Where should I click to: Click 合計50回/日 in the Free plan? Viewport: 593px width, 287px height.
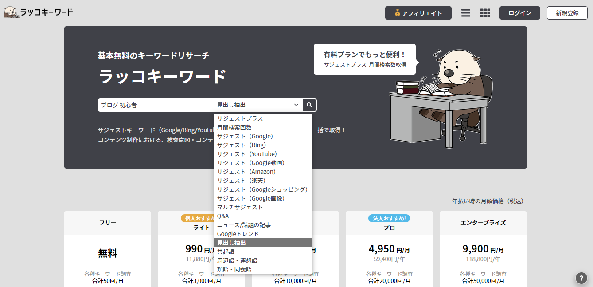pyautogui.click(x=108, y=281)
